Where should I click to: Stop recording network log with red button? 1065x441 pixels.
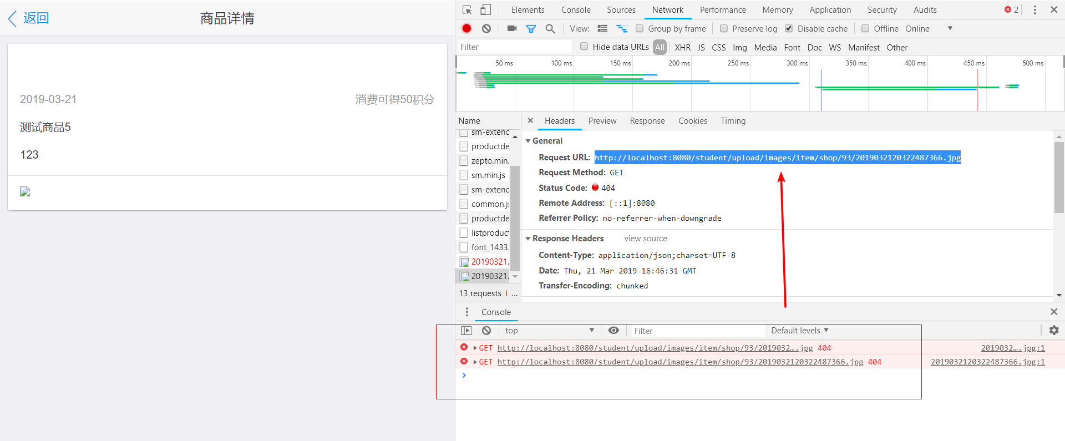point(466,28)
